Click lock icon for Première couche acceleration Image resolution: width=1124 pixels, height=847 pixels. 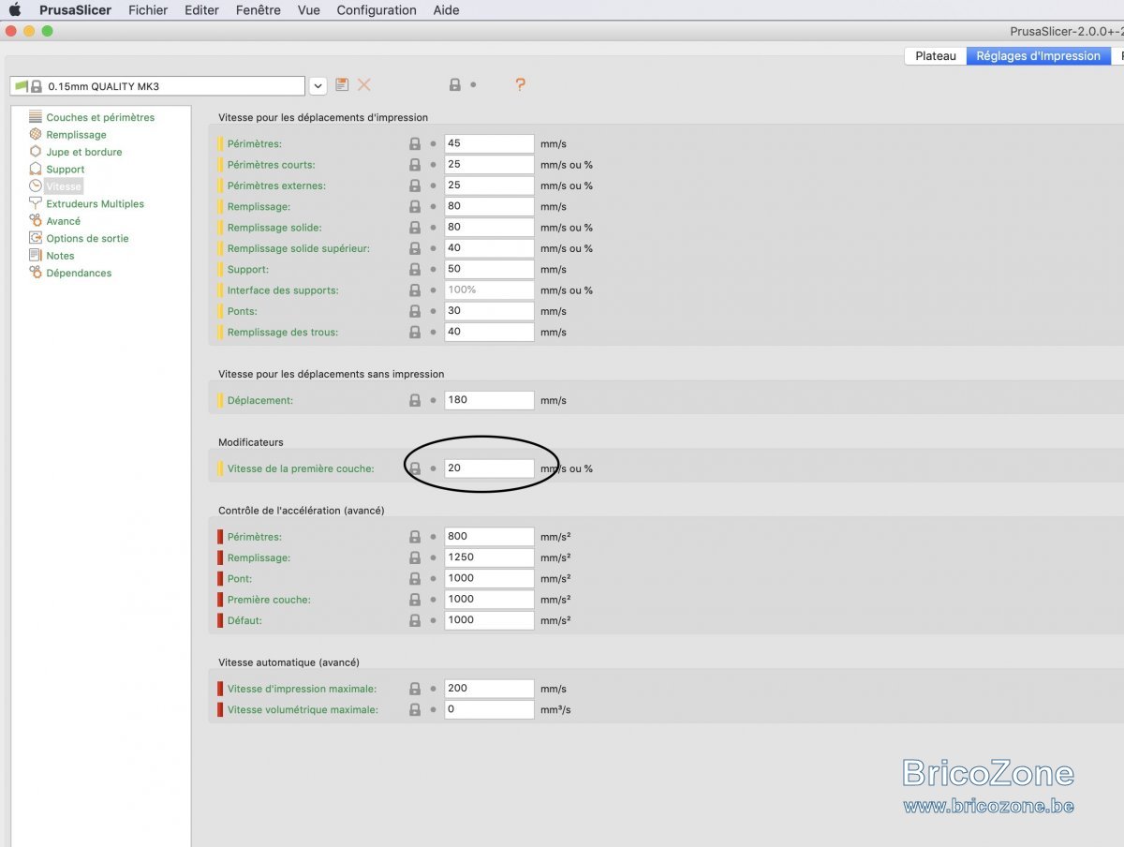[x=415, y=600]
